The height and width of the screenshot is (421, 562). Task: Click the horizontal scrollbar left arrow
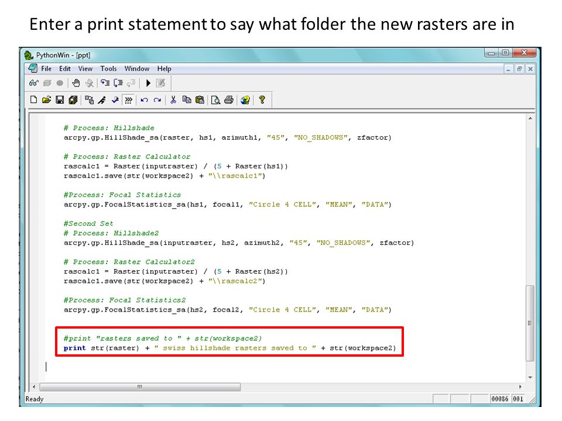34,387
